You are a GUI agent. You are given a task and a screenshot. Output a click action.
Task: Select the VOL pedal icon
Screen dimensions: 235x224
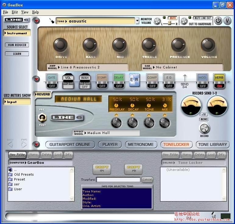[68, 81]
